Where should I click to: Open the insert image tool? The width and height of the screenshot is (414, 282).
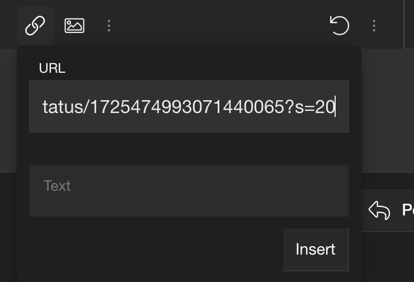(74, 26)
